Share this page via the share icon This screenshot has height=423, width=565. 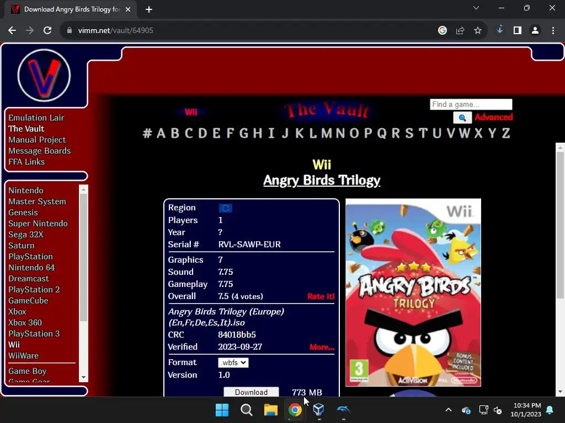(460, 31)
